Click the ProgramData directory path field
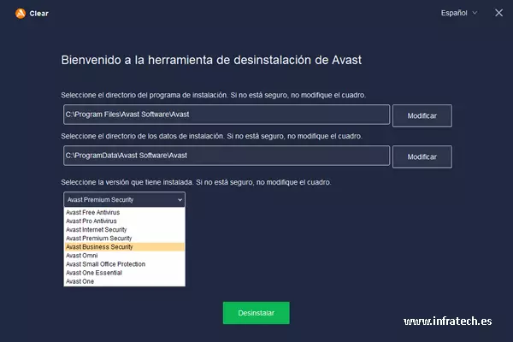The height and width of the screenshot is (342, 513). click(x=227, y=156)
